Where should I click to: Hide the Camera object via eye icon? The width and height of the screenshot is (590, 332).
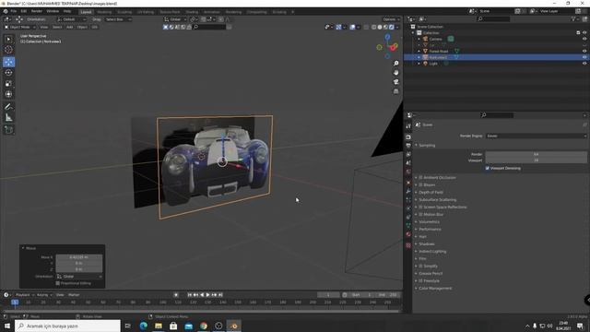584,39
